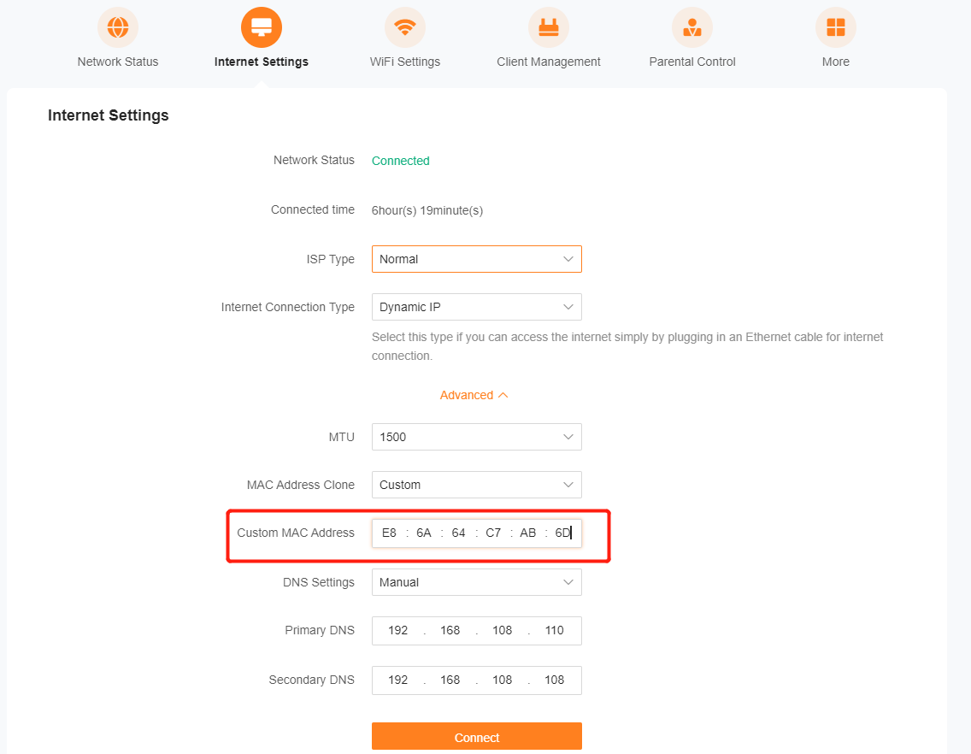Click the first Secondary DNS octet field
This screenshot has height=754, width=971.
[398, 680]
